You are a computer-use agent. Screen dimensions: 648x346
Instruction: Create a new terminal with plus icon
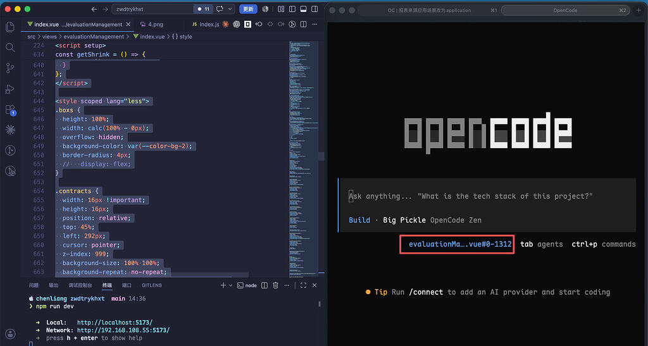(x=223, y=285)
